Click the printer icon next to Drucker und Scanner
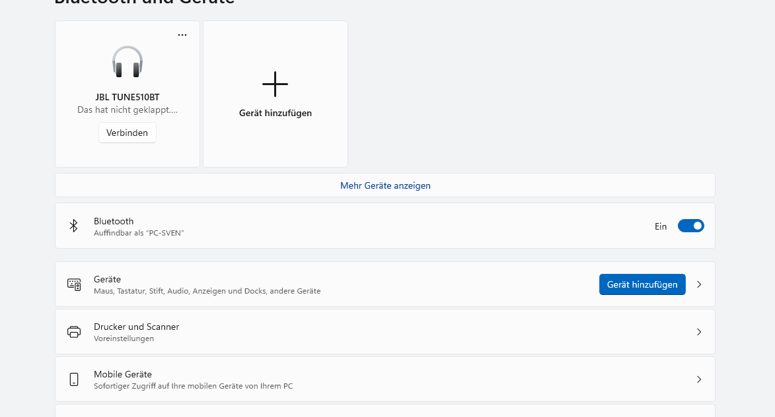 click(73, 332)
